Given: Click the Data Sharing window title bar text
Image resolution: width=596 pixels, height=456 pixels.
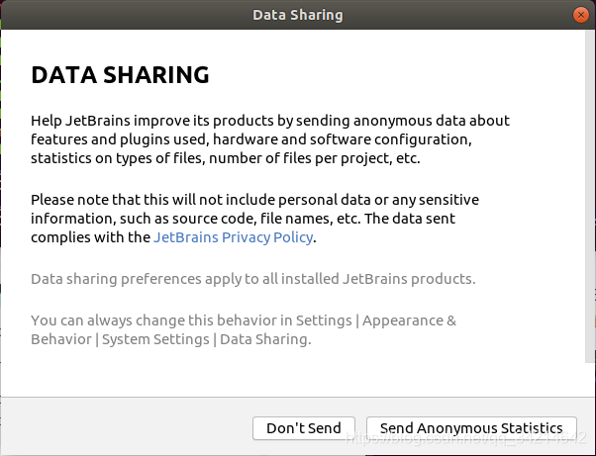Looking at the screenshot, I should [298, 15].
